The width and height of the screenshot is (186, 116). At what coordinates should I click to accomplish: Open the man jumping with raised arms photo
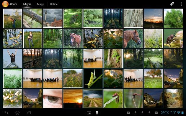coord(13,59)
